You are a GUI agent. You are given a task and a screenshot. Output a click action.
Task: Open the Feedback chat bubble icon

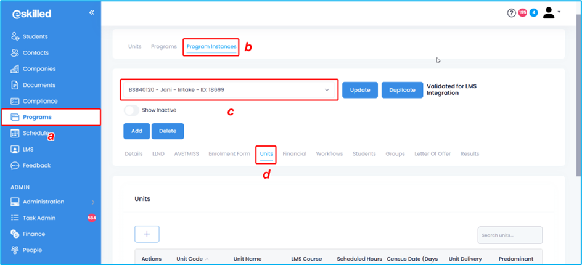pyautogui.click(x=15, y=166)
